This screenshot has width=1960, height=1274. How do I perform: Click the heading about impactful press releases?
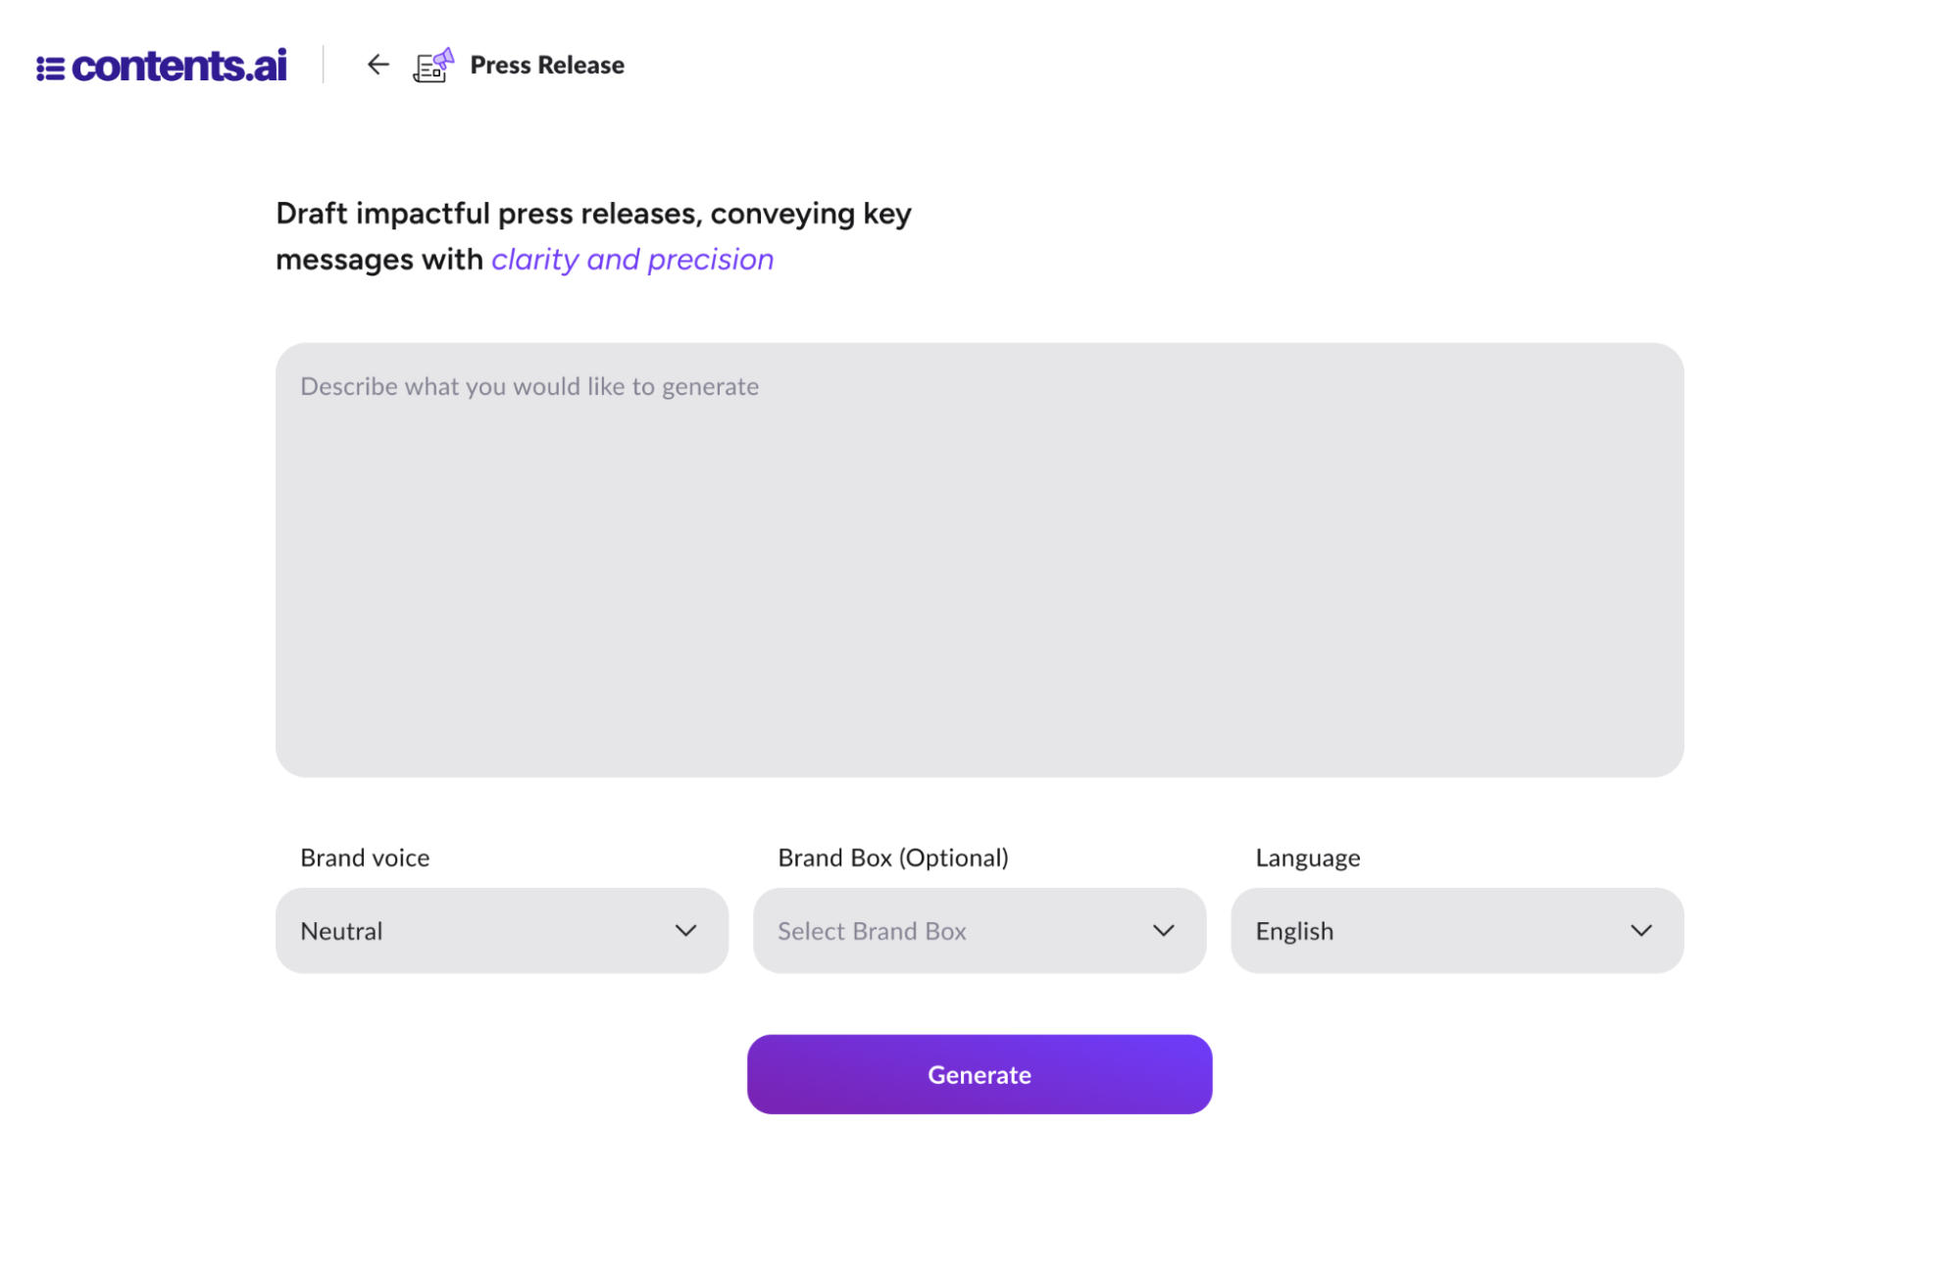click(x=593, y=235)
